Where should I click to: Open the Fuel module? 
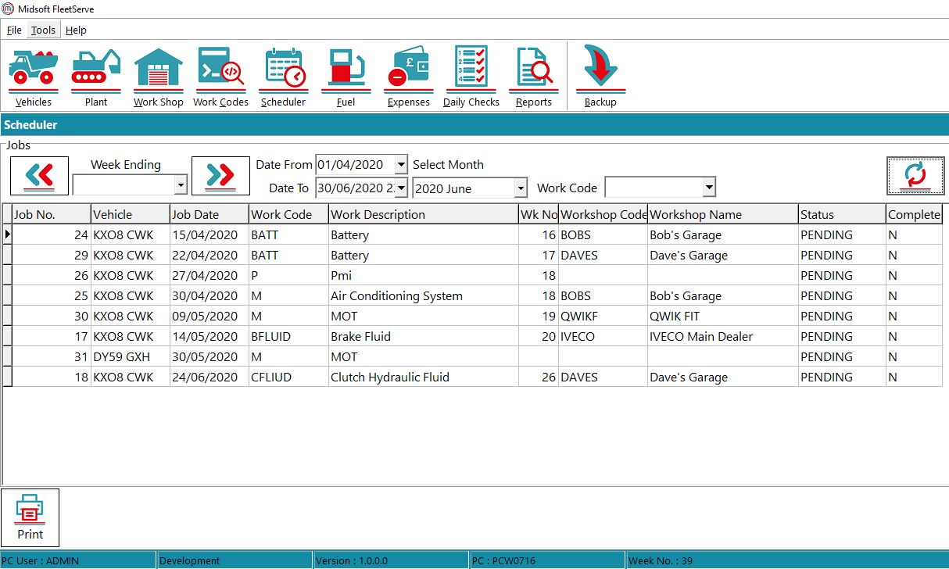pos(346,74)
